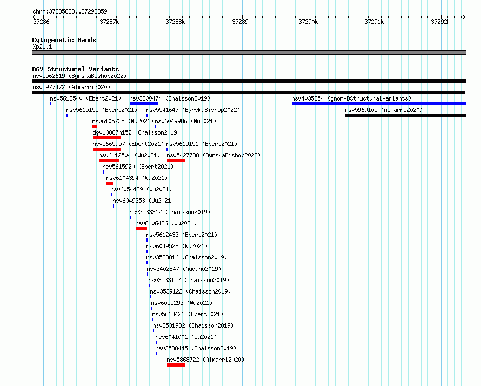Select the red bar under dgv10087n152

coord(107,138)
